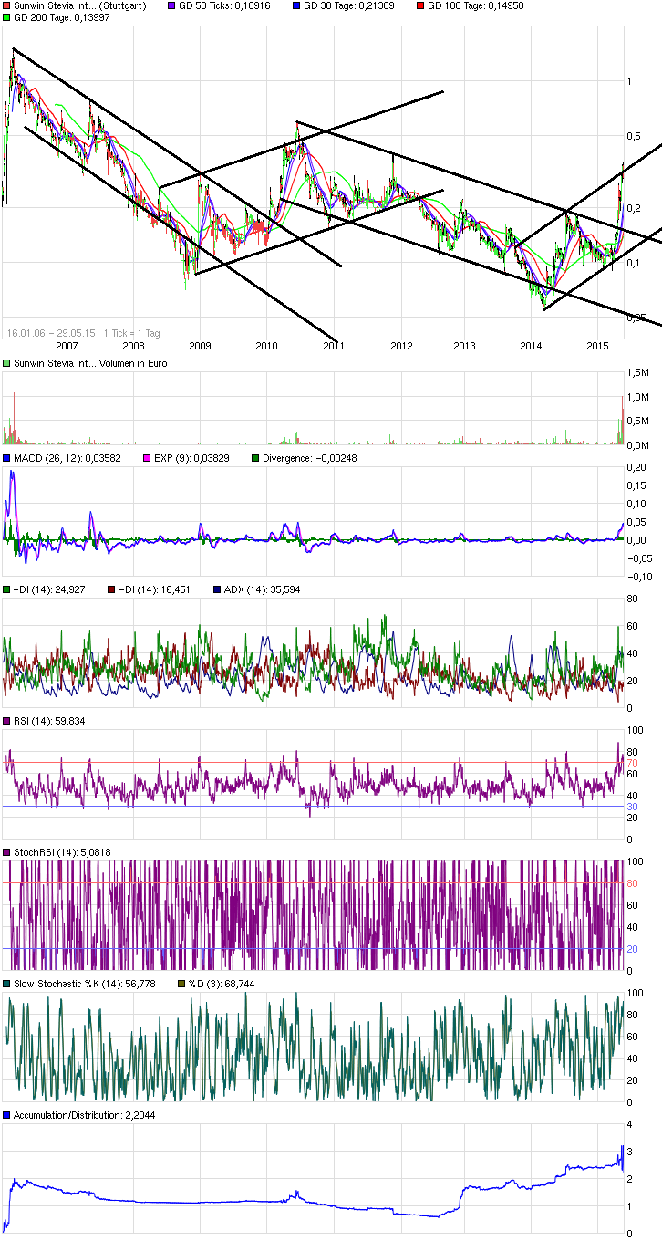Click the Sunwin Stevia price legend swatch
Screen dimensions: 662x1241
point(7,5)
